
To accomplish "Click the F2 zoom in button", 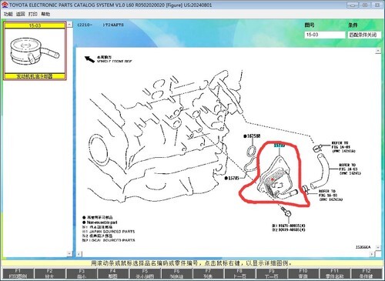I will click(49, 273).
